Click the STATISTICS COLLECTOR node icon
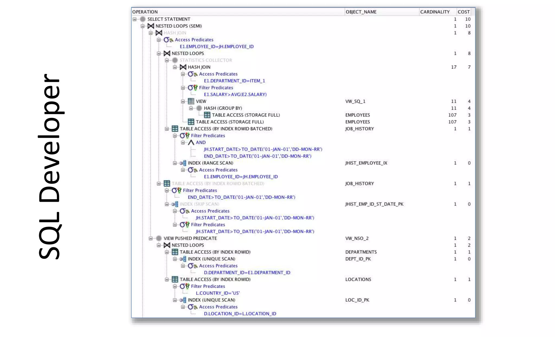The height and width of the screenshot is (337, 555). pos(175,60)
